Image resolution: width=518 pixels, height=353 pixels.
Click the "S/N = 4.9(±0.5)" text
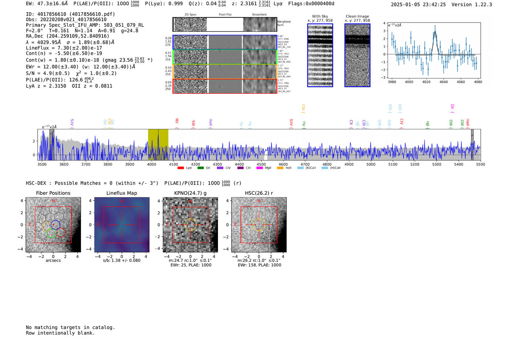point(48,73)
